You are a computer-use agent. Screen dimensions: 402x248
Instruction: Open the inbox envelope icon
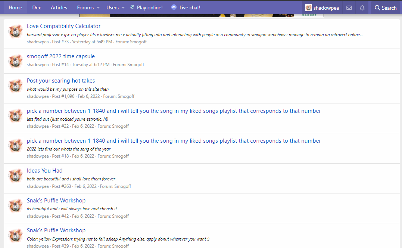point(349,8)
